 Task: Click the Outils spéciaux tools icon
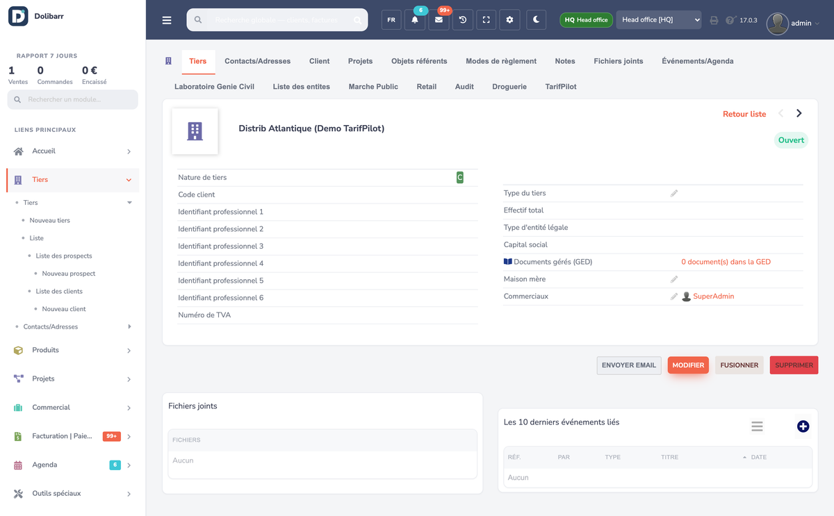tap(19, 494)
